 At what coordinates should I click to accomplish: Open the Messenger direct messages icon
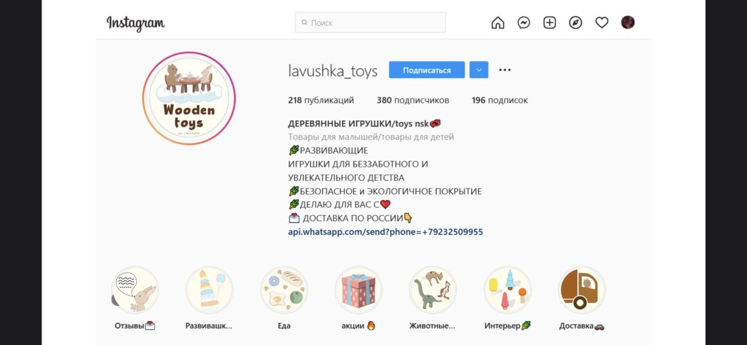coord(524,22)
